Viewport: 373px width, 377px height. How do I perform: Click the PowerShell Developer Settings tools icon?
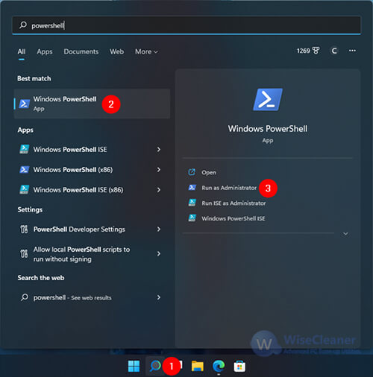[x=24, y=229]
